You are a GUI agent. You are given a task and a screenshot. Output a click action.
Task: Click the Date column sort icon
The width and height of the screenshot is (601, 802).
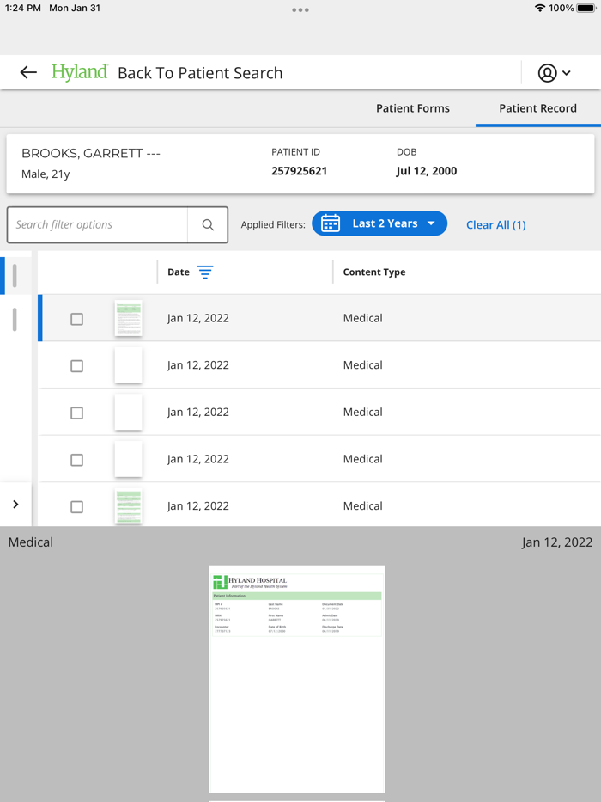click(205, 272)
